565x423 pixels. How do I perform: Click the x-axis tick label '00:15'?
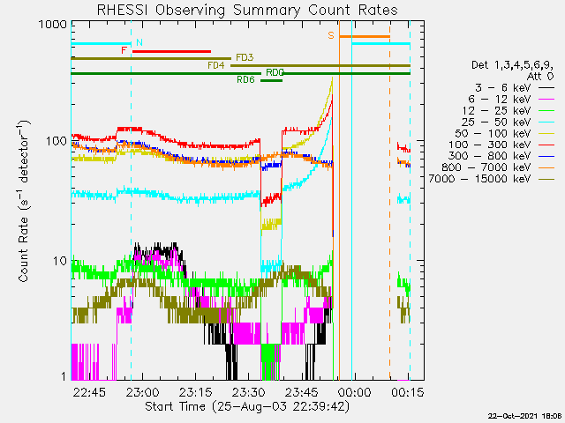408,392
